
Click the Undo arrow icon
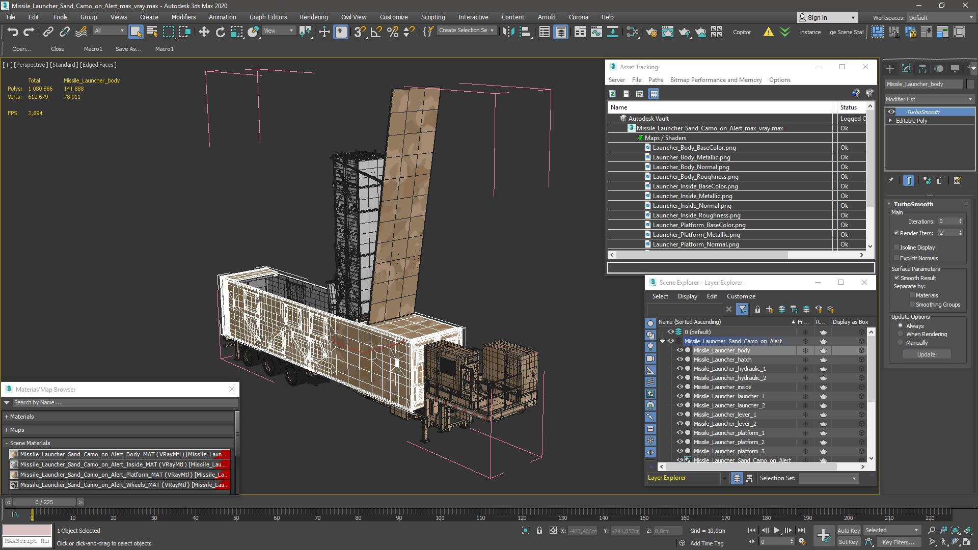coord(13,32)
